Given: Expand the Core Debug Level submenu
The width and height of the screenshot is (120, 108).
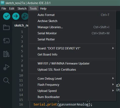Looking at the screenshot, I should [x=72, y=79].
